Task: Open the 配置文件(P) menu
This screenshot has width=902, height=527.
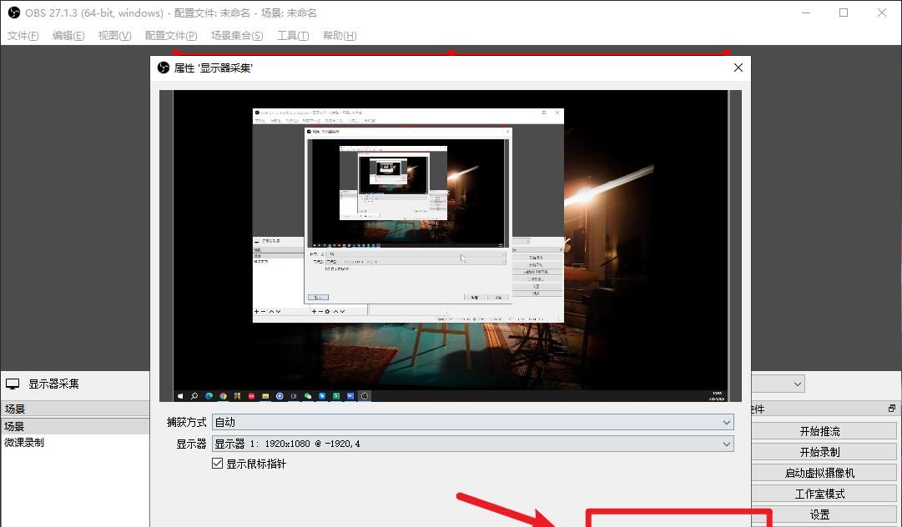Action: [x=171, y=36]
